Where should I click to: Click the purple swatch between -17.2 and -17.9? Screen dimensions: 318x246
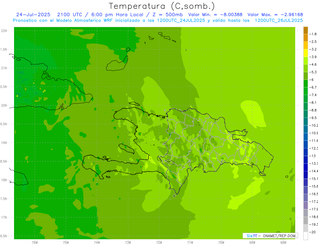point(306,205)
